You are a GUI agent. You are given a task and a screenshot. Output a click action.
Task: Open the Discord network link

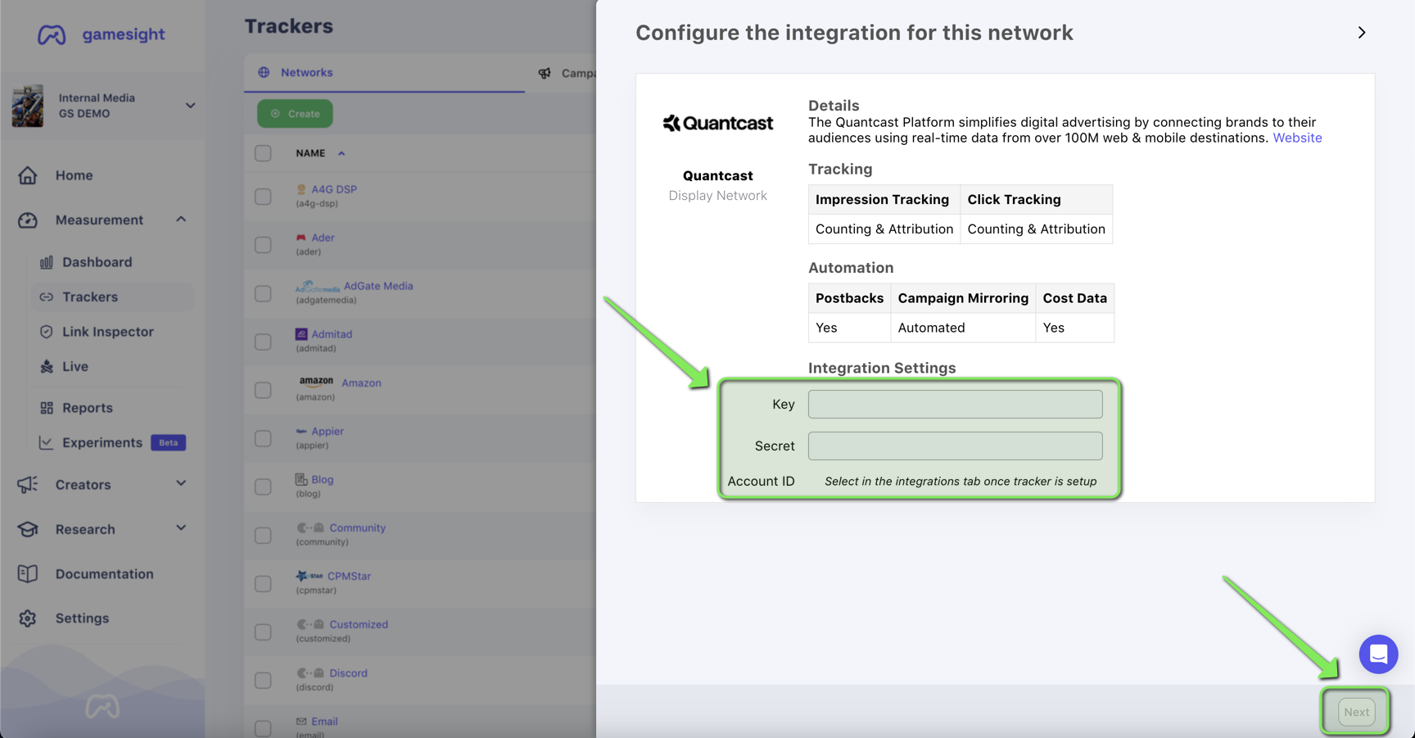click(x=348, y=673)
